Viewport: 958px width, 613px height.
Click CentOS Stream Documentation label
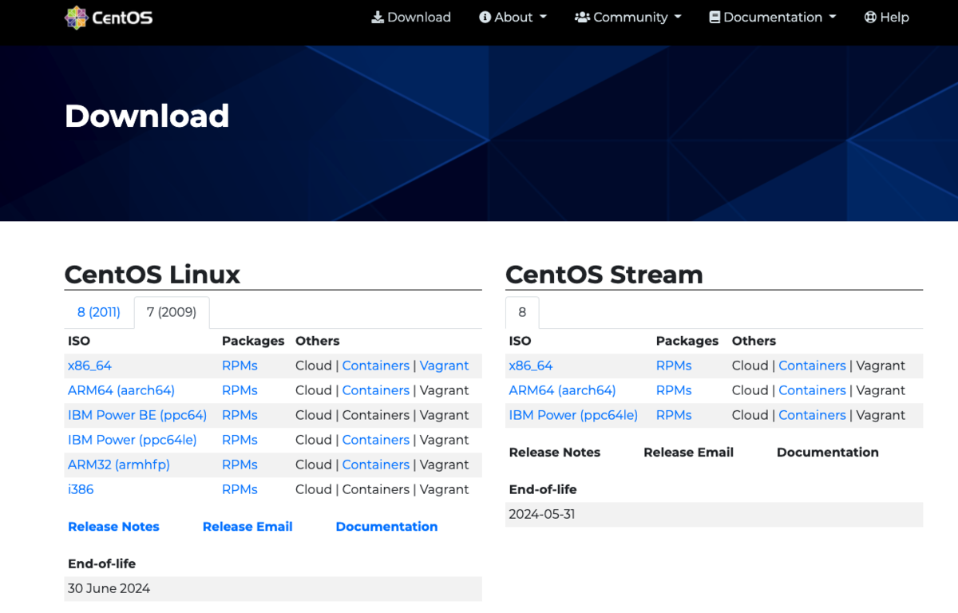828,453
